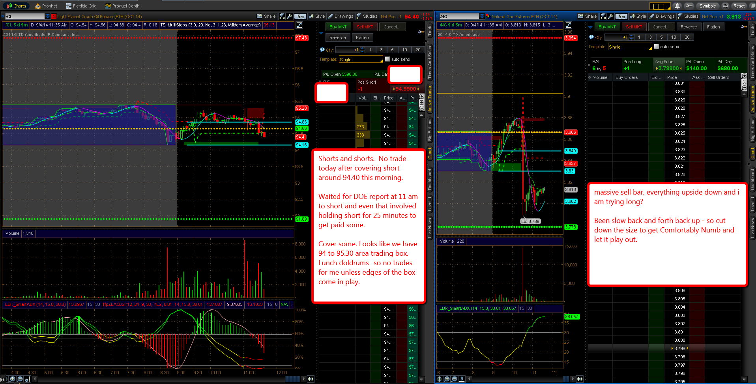Toggle /CL Live News side tab
Image resolution: width=756 pixels, height=384 pixels.
[430, 228]
